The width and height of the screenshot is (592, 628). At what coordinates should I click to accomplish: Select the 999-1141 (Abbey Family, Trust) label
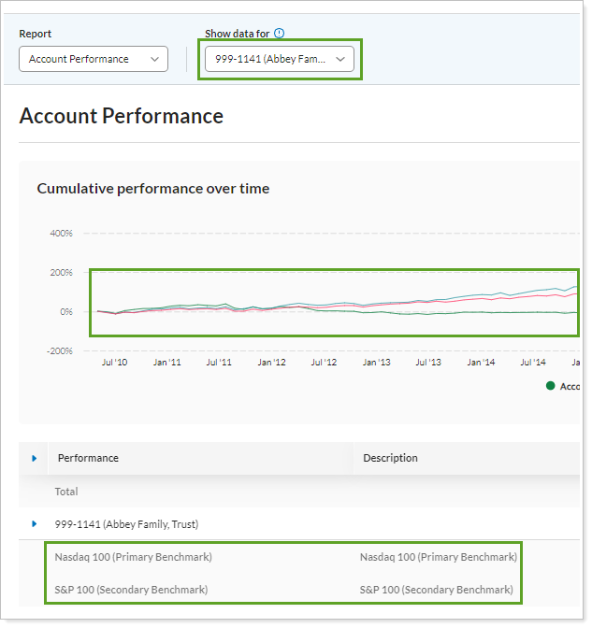point(126,524)
